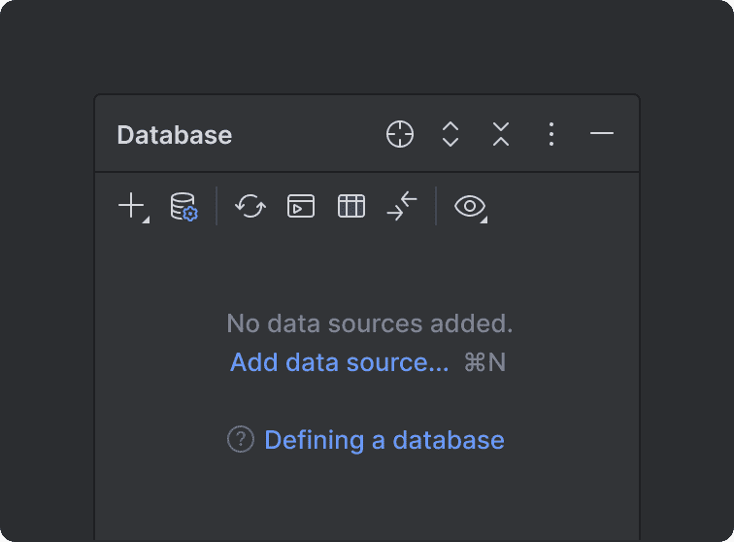The image size is (734, 542).
Task: Open the New data source plus dropdown
Action: [133, 206]
